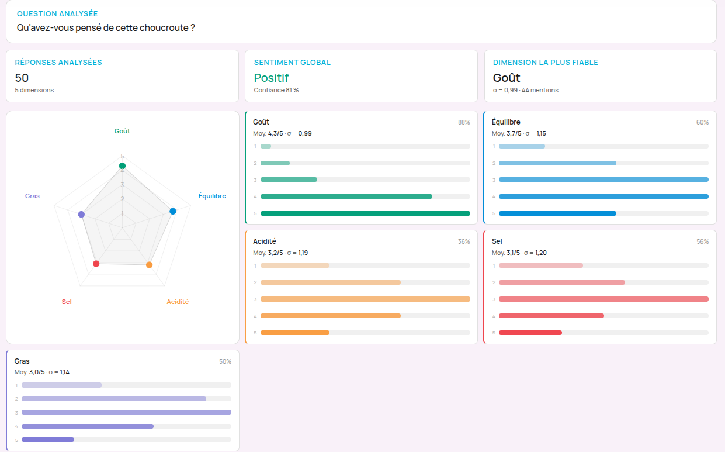The height and width of the screenshot is (452, 725).
Task: Click the score 2 bar in the Gras card
Action: (114, 399)
